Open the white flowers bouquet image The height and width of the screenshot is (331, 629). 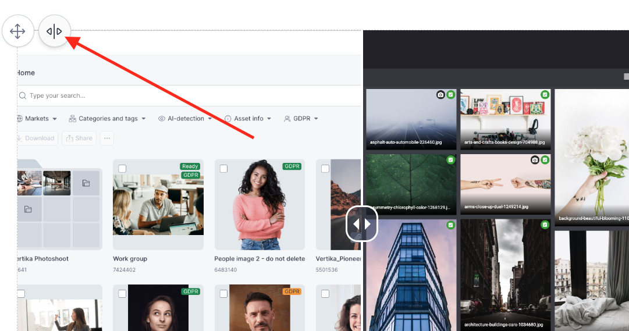(592, 157)
